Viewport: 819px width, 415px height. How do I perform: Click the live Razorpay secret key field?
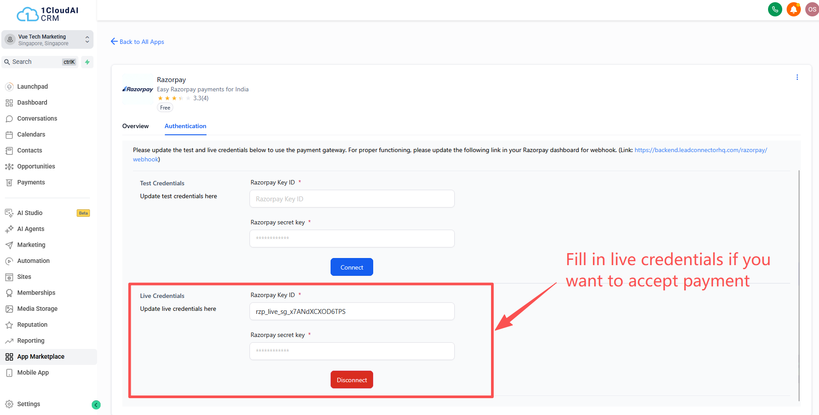pos(352,351)
